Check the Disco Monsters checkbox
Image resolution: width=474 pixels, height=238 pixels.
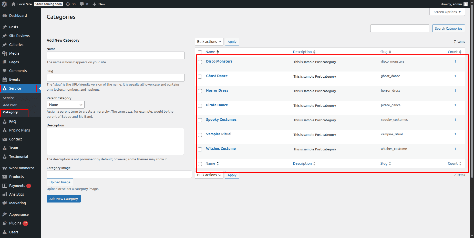coord(200,62)
